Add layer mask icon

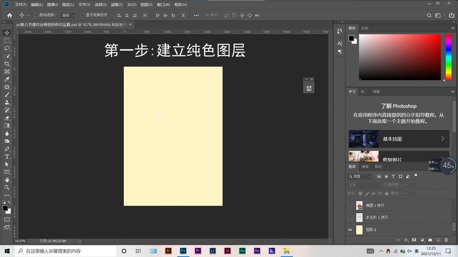(x=414, y=240)
